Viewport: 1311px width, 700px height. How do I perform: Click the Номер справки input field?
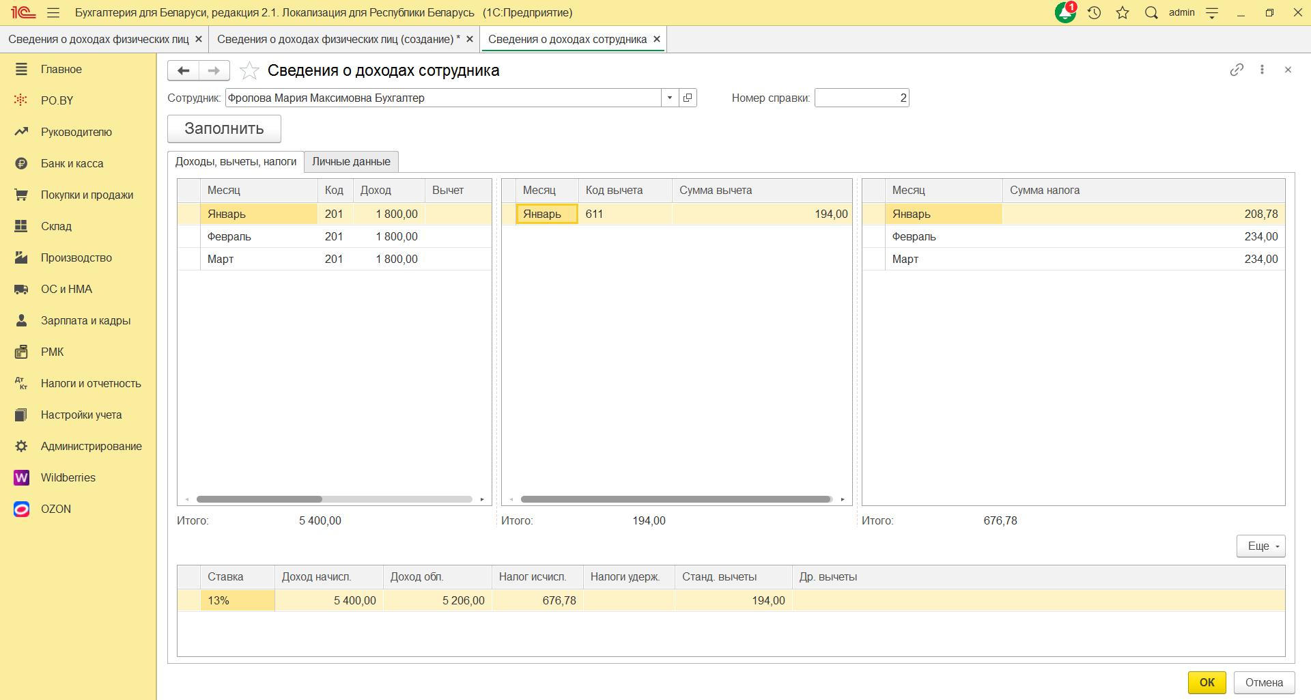point(861,98)
